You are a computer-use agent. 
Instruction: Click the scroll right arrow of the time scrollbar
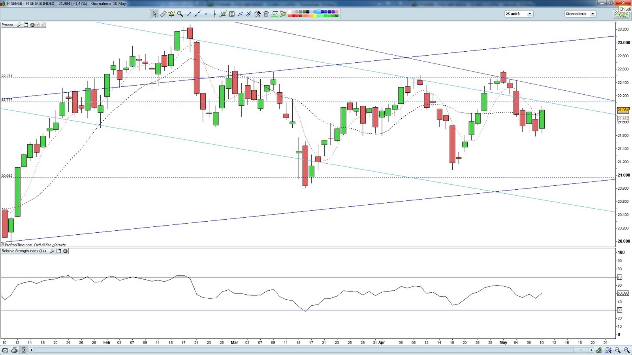pyautogui.click(x=591, y=350)
